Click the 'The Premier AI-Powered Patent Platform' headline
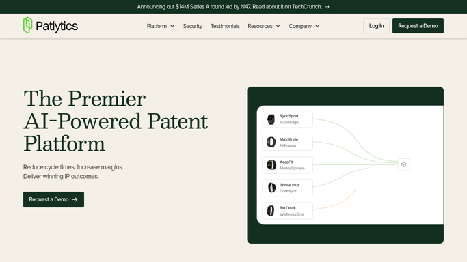The height and width of the screenshot is (262, 467). coord(116,121)
